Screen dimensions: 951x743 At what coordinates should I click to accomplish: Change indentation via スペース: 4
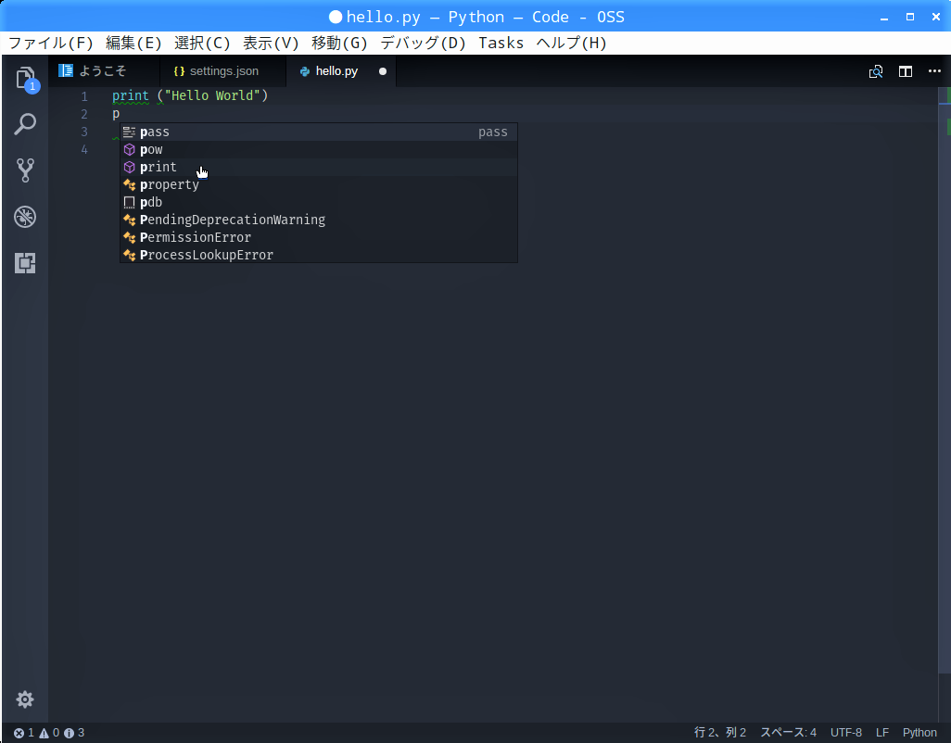click(x=789, y=733)
